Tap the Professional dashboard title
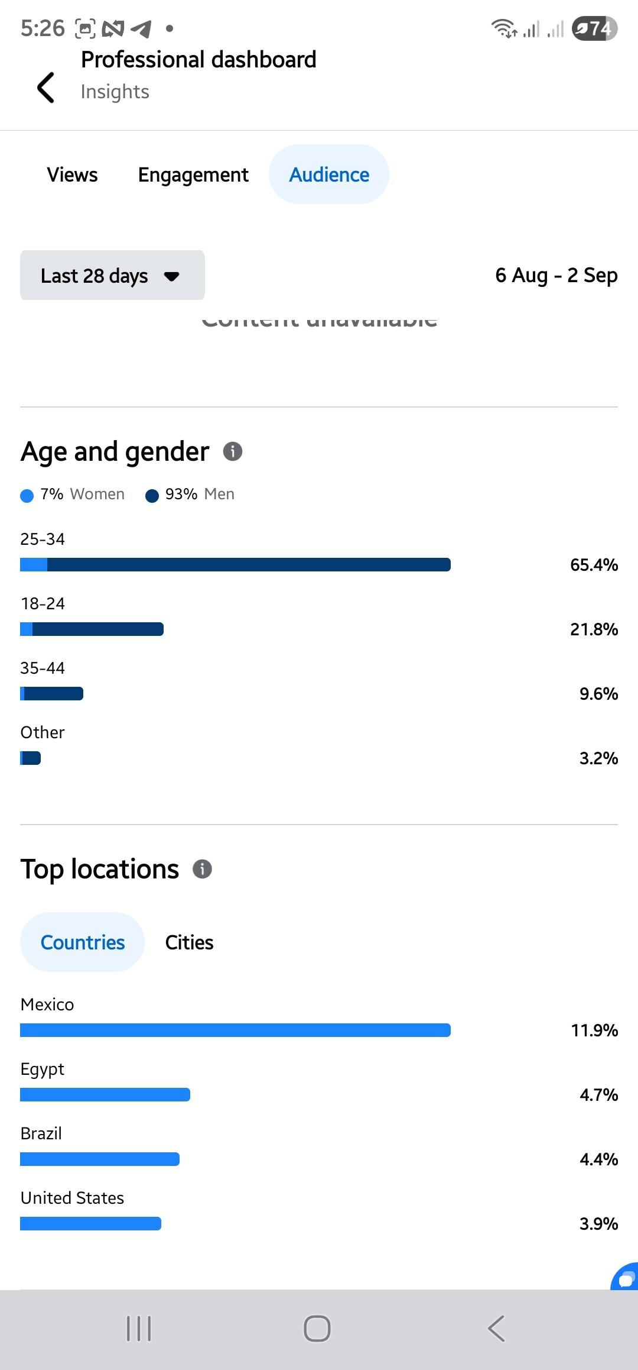This screenshot has height=1370, width=638. click(x=198, y=60)
